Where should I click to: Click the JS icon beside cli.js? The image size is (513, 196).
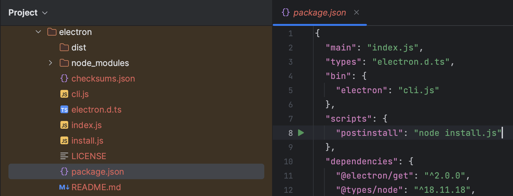click(x=64, y=94)
